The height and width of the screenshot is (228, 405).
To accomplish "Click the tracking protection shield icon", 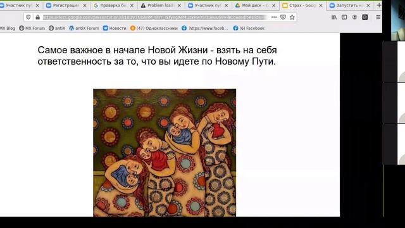I will [28, 17].
